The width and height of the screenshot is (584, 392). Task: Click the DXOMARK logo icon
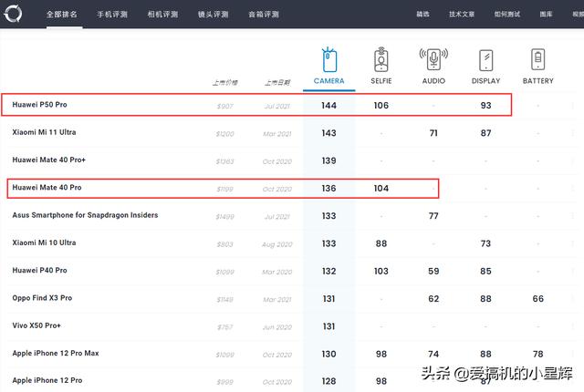pos(13,14)
